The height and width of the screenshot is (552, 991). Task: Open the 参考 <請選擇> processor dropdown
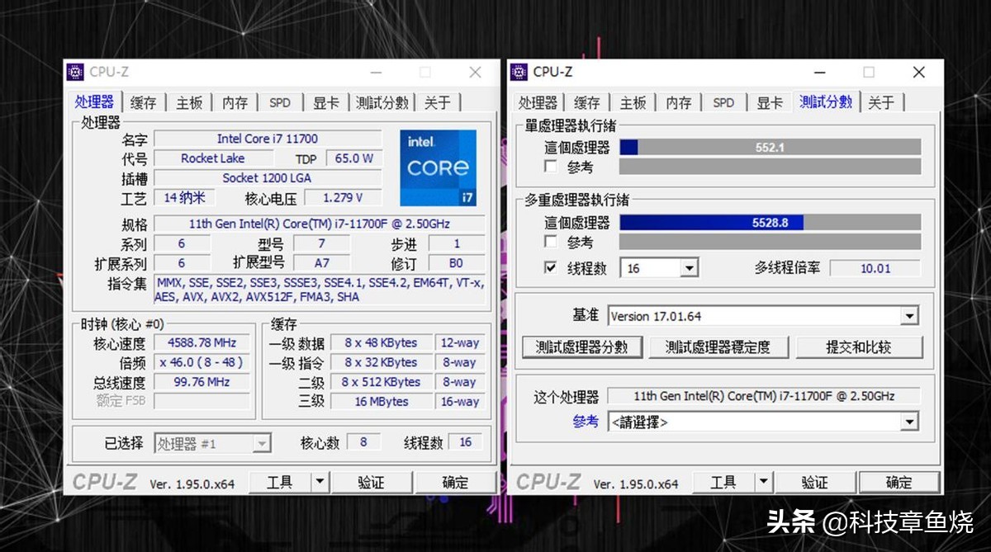tap(911, 422)
